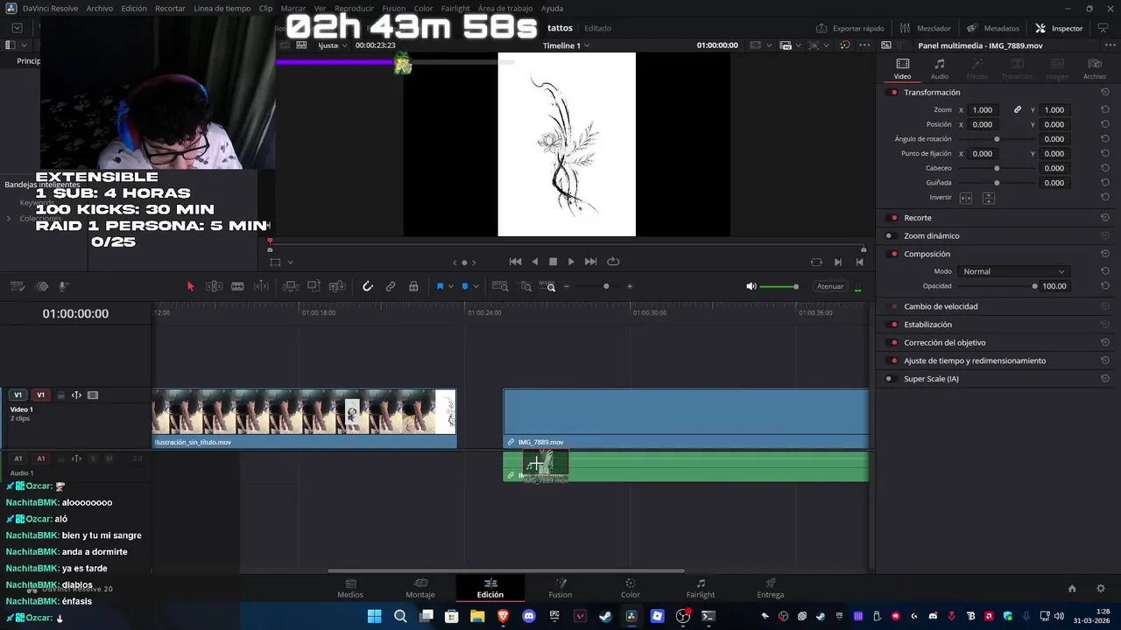The image size is (1121, 630).
Task: Expand the Cambio de velocidad section
Action: click(x=941, y=306)
